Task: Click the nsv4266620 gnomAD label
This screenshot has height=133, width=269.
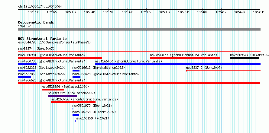Action: coord(52,80)
